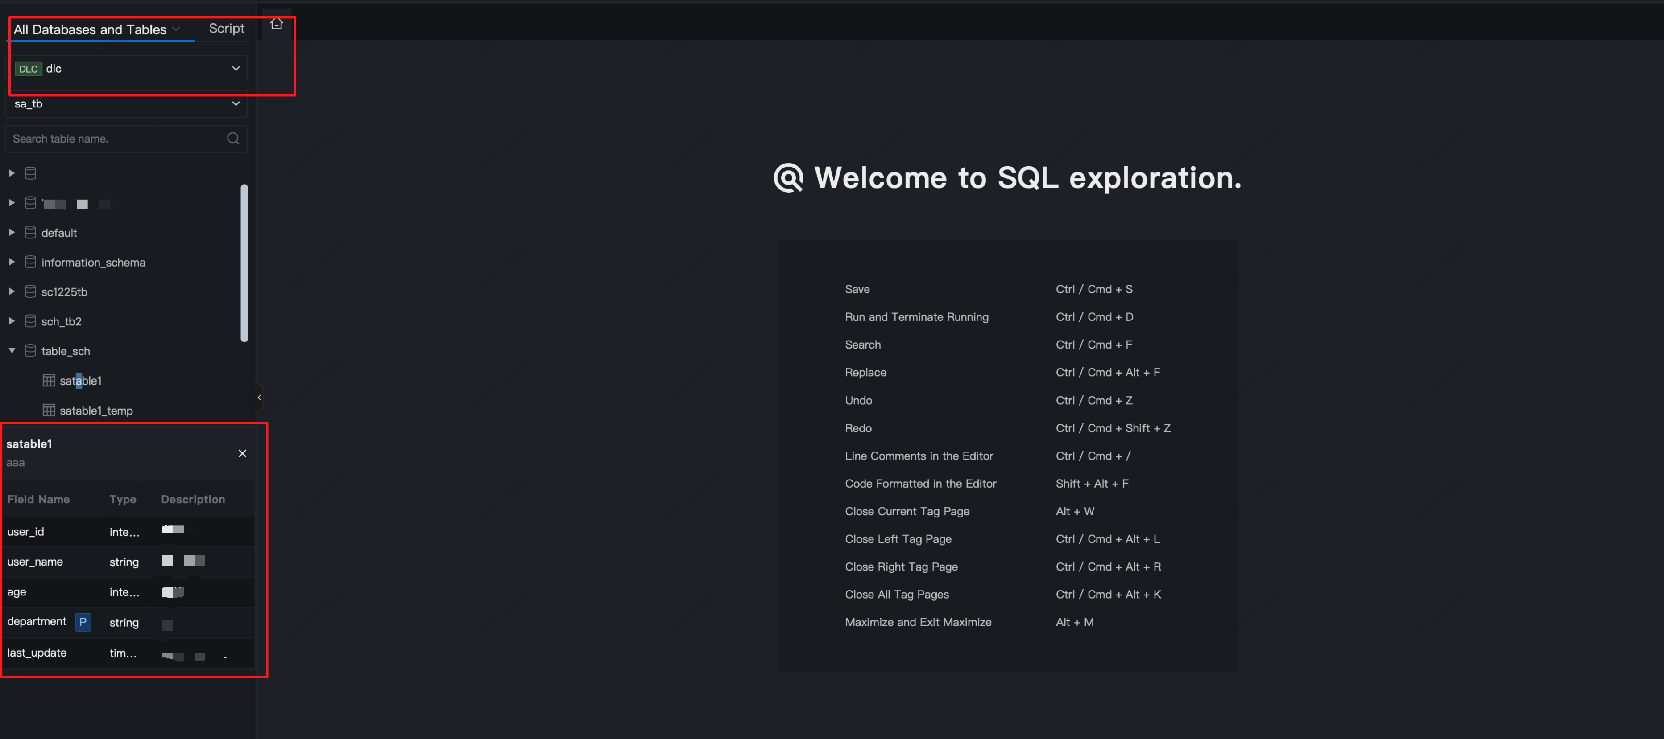
Task: Select the satable1_temp table
Action: tap(95, 411)
